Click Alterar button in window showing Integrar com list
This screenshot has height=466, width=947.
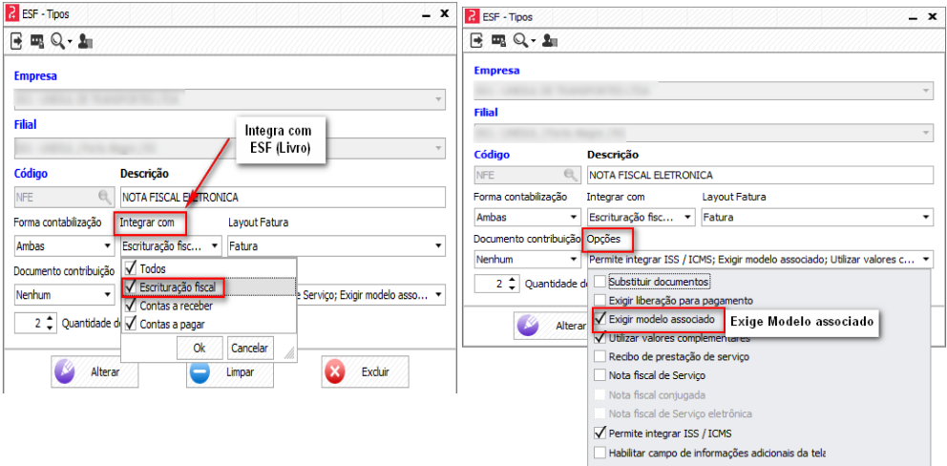tap(95, 371)
